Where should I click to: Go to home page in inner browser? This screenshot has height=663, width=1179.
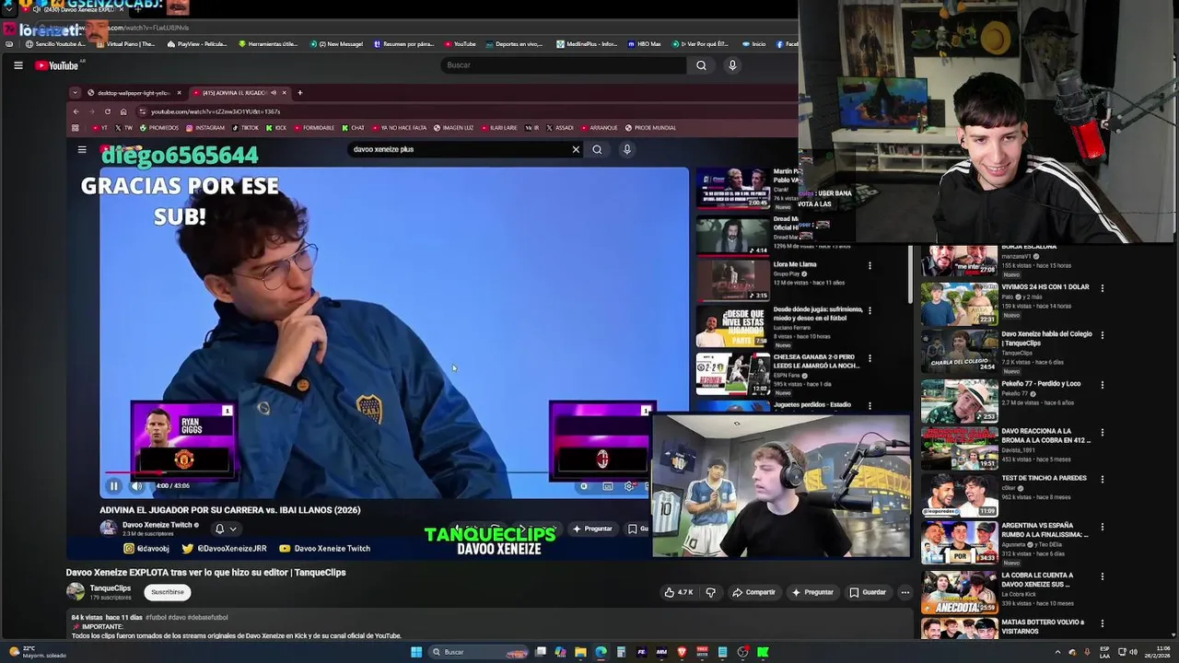(123, 111)
